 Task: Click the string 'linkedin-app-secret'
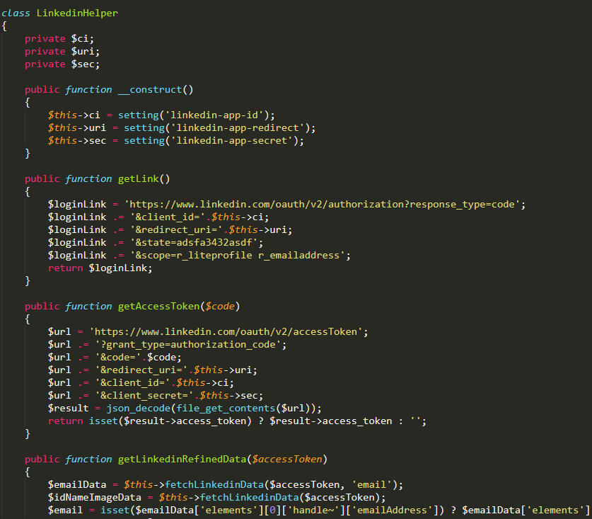point(231,141)
